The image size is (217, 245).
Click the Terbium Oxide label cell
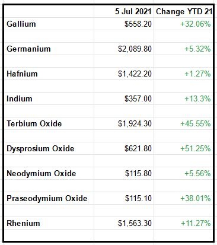coord(49,123)
